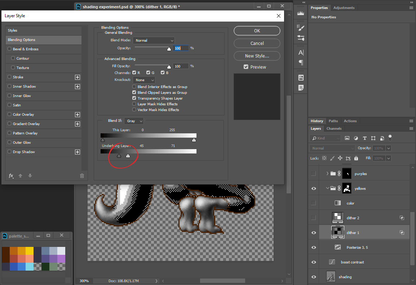Image resolution: width=416 pixels, height=285 pixels.
Task: Click the fx effects menu icon
Action: (x=11, y=176)
